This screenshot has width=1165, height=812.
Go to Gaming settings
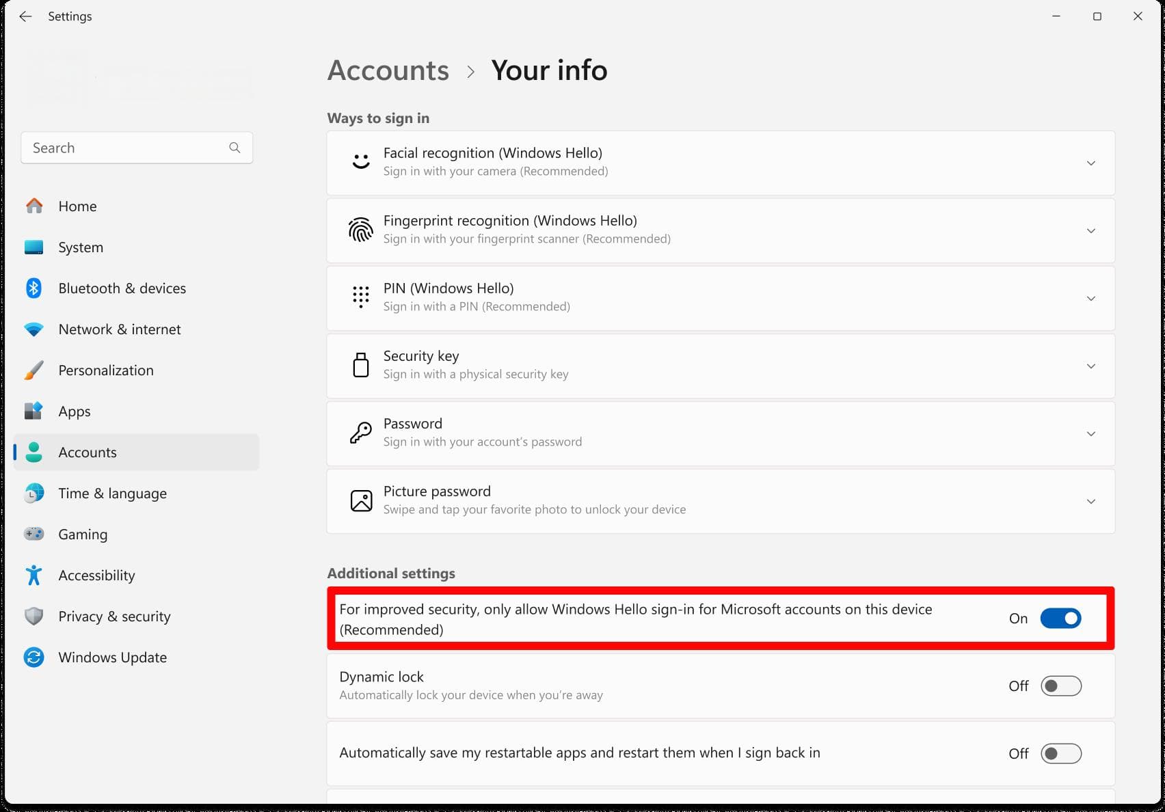click(x=137, y=534)
